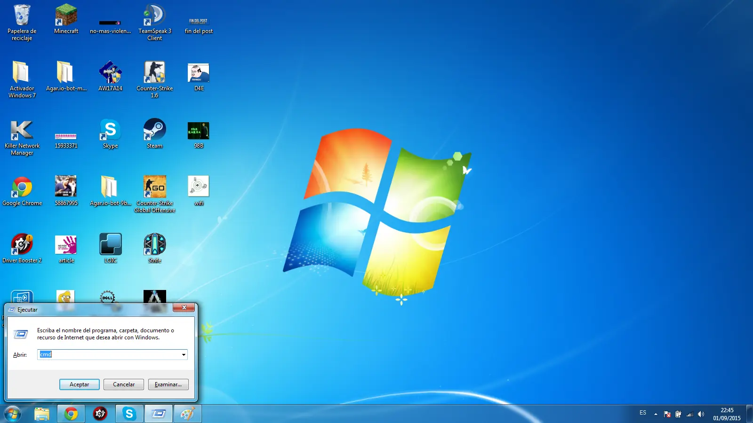
Task: Select the D4E image file
Action: 199,76
